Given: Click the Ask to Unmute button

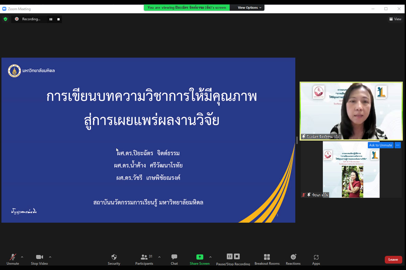Looking at the screenshot, I should [380, 145].
